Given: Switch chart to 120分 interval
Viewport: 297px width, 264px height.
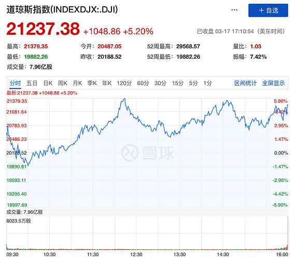Looking at the screenshot, I should pos(124,83).
